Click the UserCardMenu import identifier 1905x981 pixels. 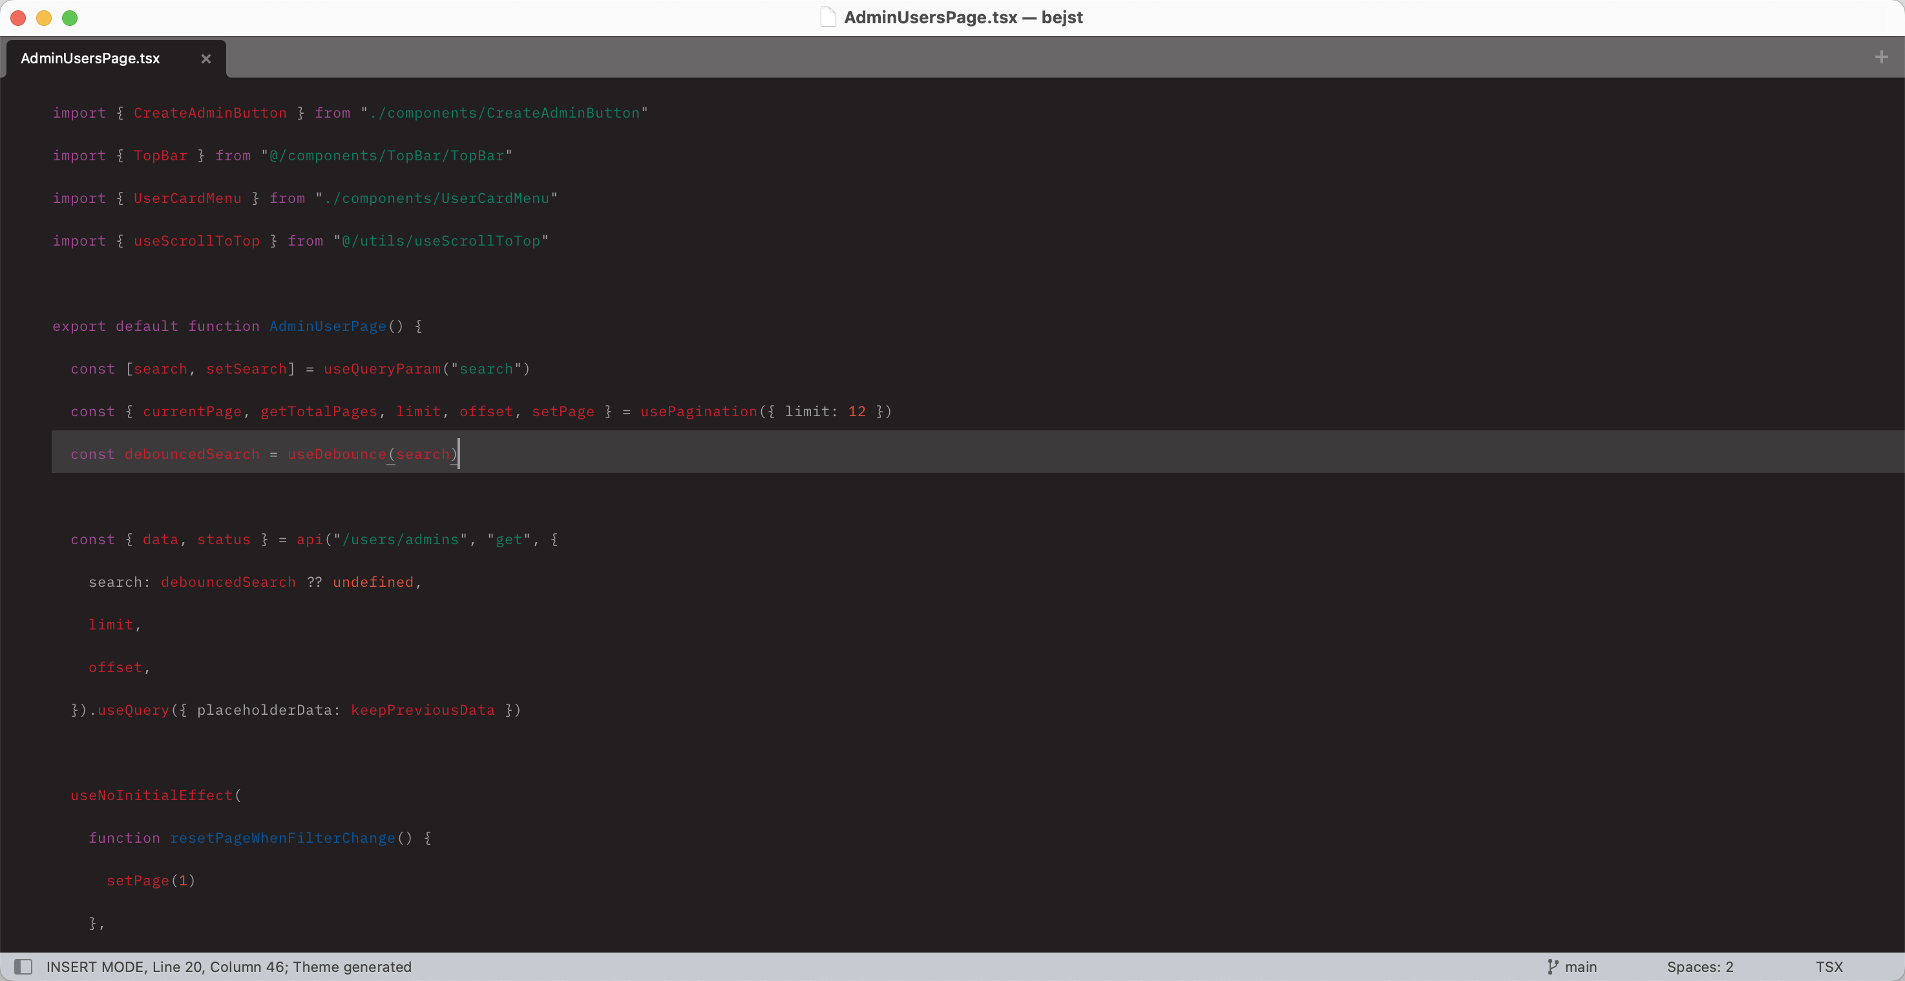pos(187,198)
